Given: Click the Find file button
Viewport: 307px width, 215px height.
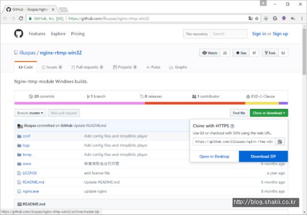Looking at the screenshot, I should tap(239, 113).
